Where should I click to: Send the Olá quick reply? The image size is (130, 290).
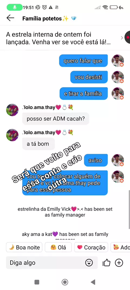(58, 247)
